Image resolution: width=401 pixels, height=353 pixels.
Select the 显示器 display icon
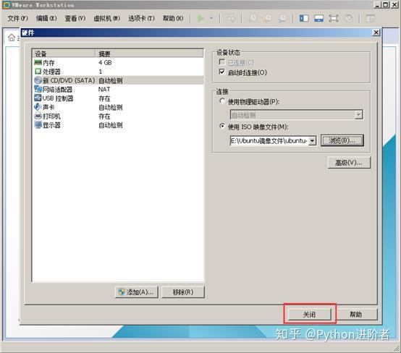pyautogui.click(x=38, y=125)
